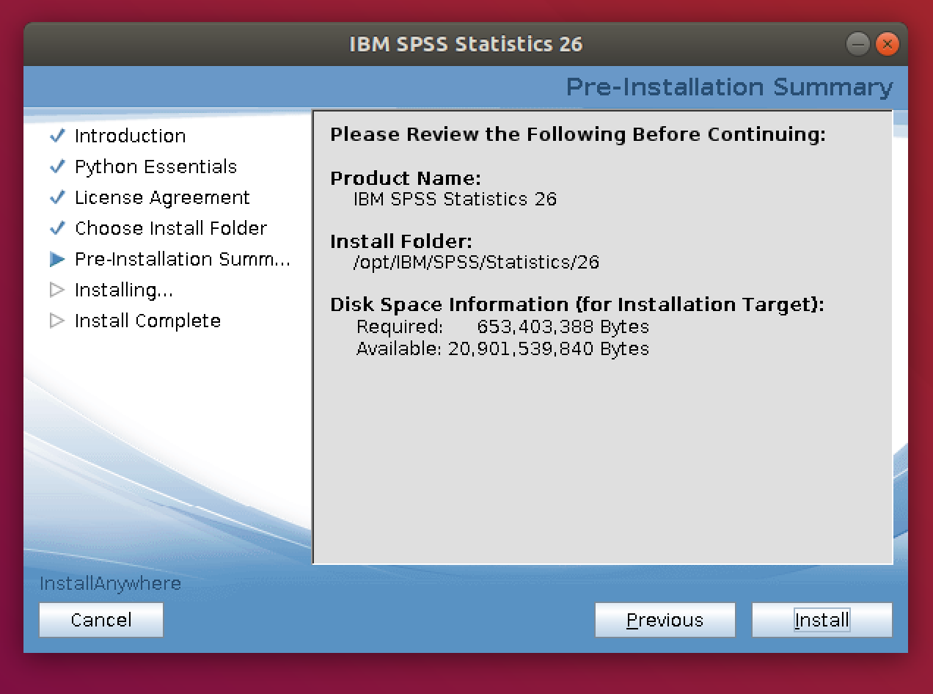933x694 pixels.
Task: Cancel the SPSS installation
Action: 101,620
